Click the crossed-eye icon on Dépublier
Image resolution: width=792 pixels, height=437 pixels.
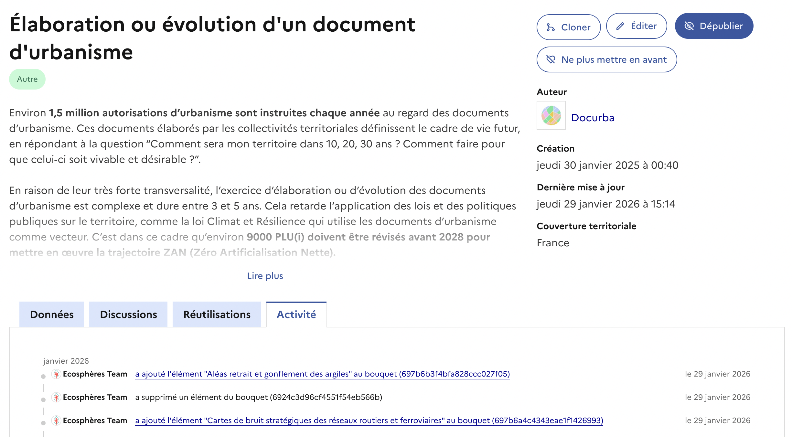[689, 26]
